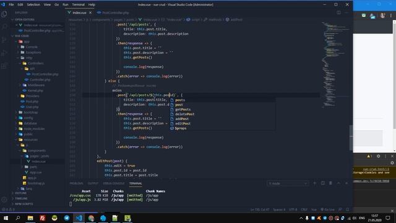
Task: Open FileZilla from the taskbar
Action: tap(43, 218)
